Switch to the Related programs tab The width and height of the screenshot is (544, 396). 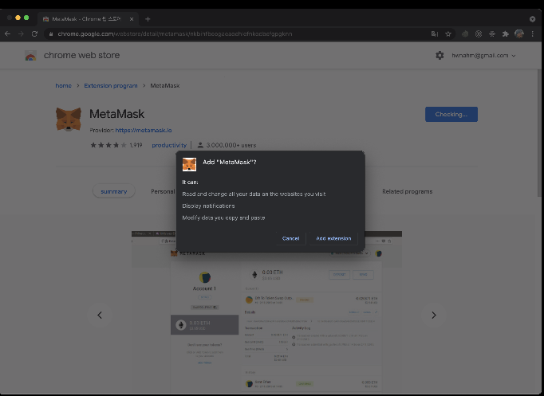(x=408, y=191)
